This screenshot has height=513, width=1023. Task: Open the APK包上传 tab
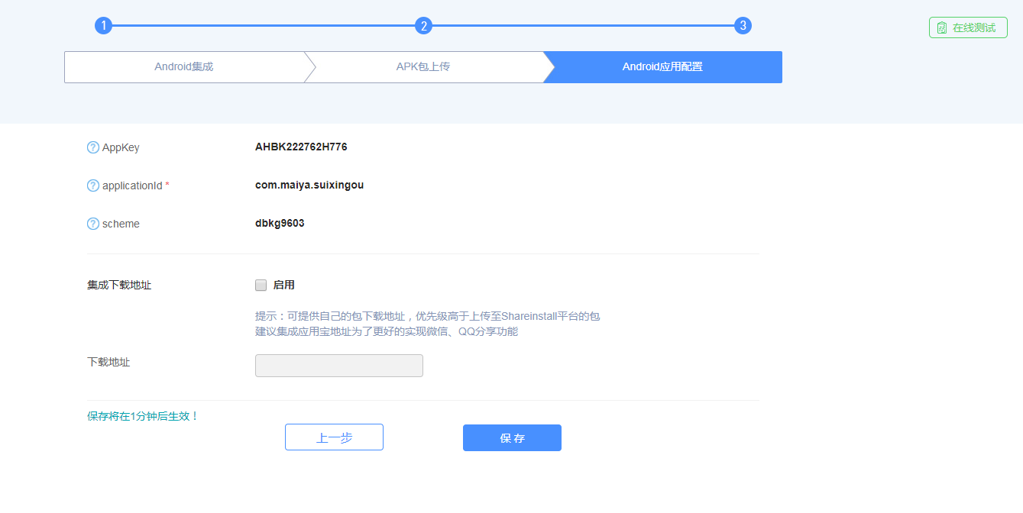click(x=426, y=66)
